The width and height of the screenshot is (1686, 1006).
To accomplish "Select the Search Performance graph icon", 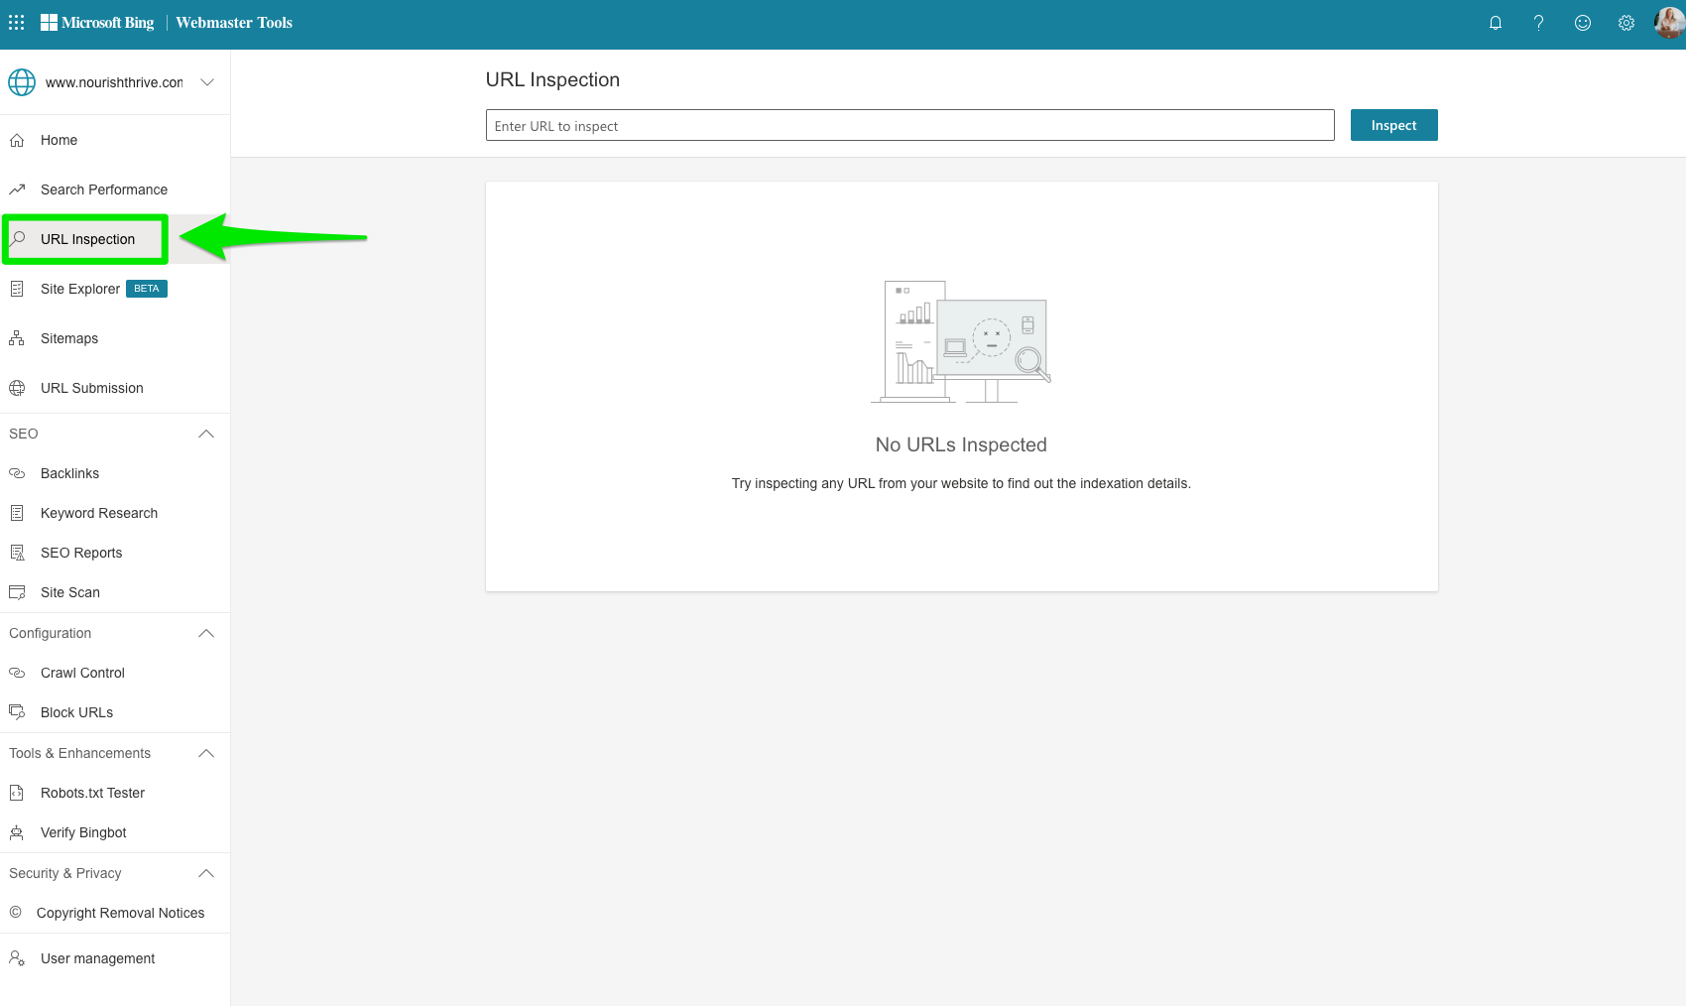I will tap(17, 189).
